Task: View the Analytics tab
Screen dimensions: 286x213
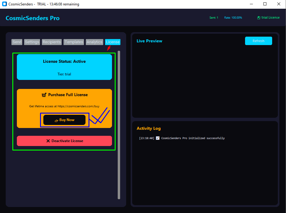Action: 95,42
